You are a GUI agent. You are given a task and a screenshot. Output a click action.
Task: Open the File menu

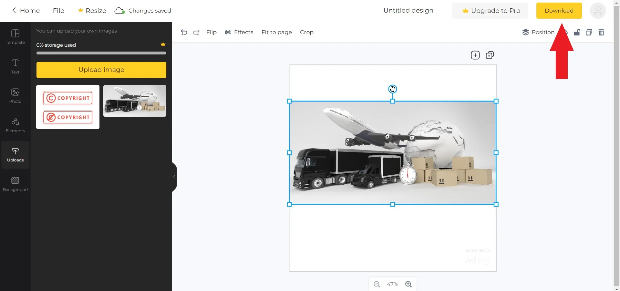[x=58, y=11]
